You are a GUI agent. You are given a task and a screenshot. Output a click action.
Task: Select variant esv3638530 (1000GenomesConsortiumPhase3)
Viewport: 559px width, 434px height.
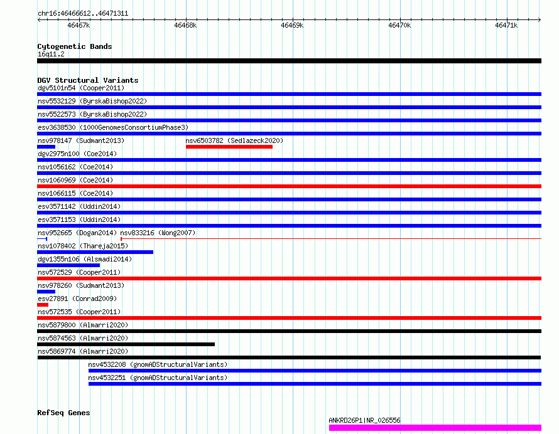pos(113,127)
